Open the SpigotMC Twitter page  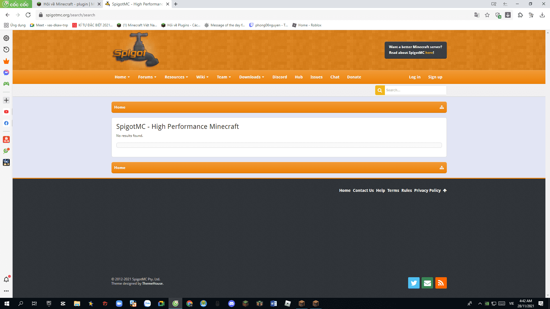click(x=414, y=283)
